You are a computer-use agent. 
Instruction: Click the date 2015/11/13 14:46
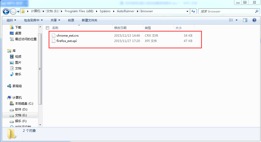(x=127, y=36)
